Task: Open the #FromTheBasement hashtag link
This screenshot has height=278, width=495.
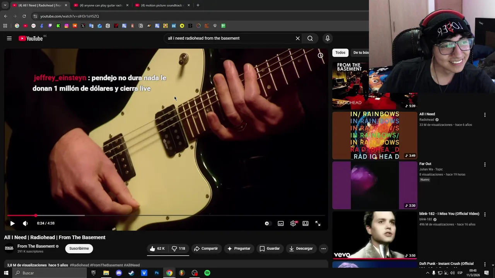Action: click(x=106, y=265)
